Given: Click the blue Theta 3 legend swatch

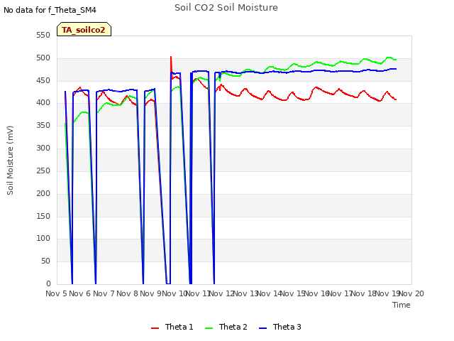Looking at the screenshot, I should [x=262, y=328].
